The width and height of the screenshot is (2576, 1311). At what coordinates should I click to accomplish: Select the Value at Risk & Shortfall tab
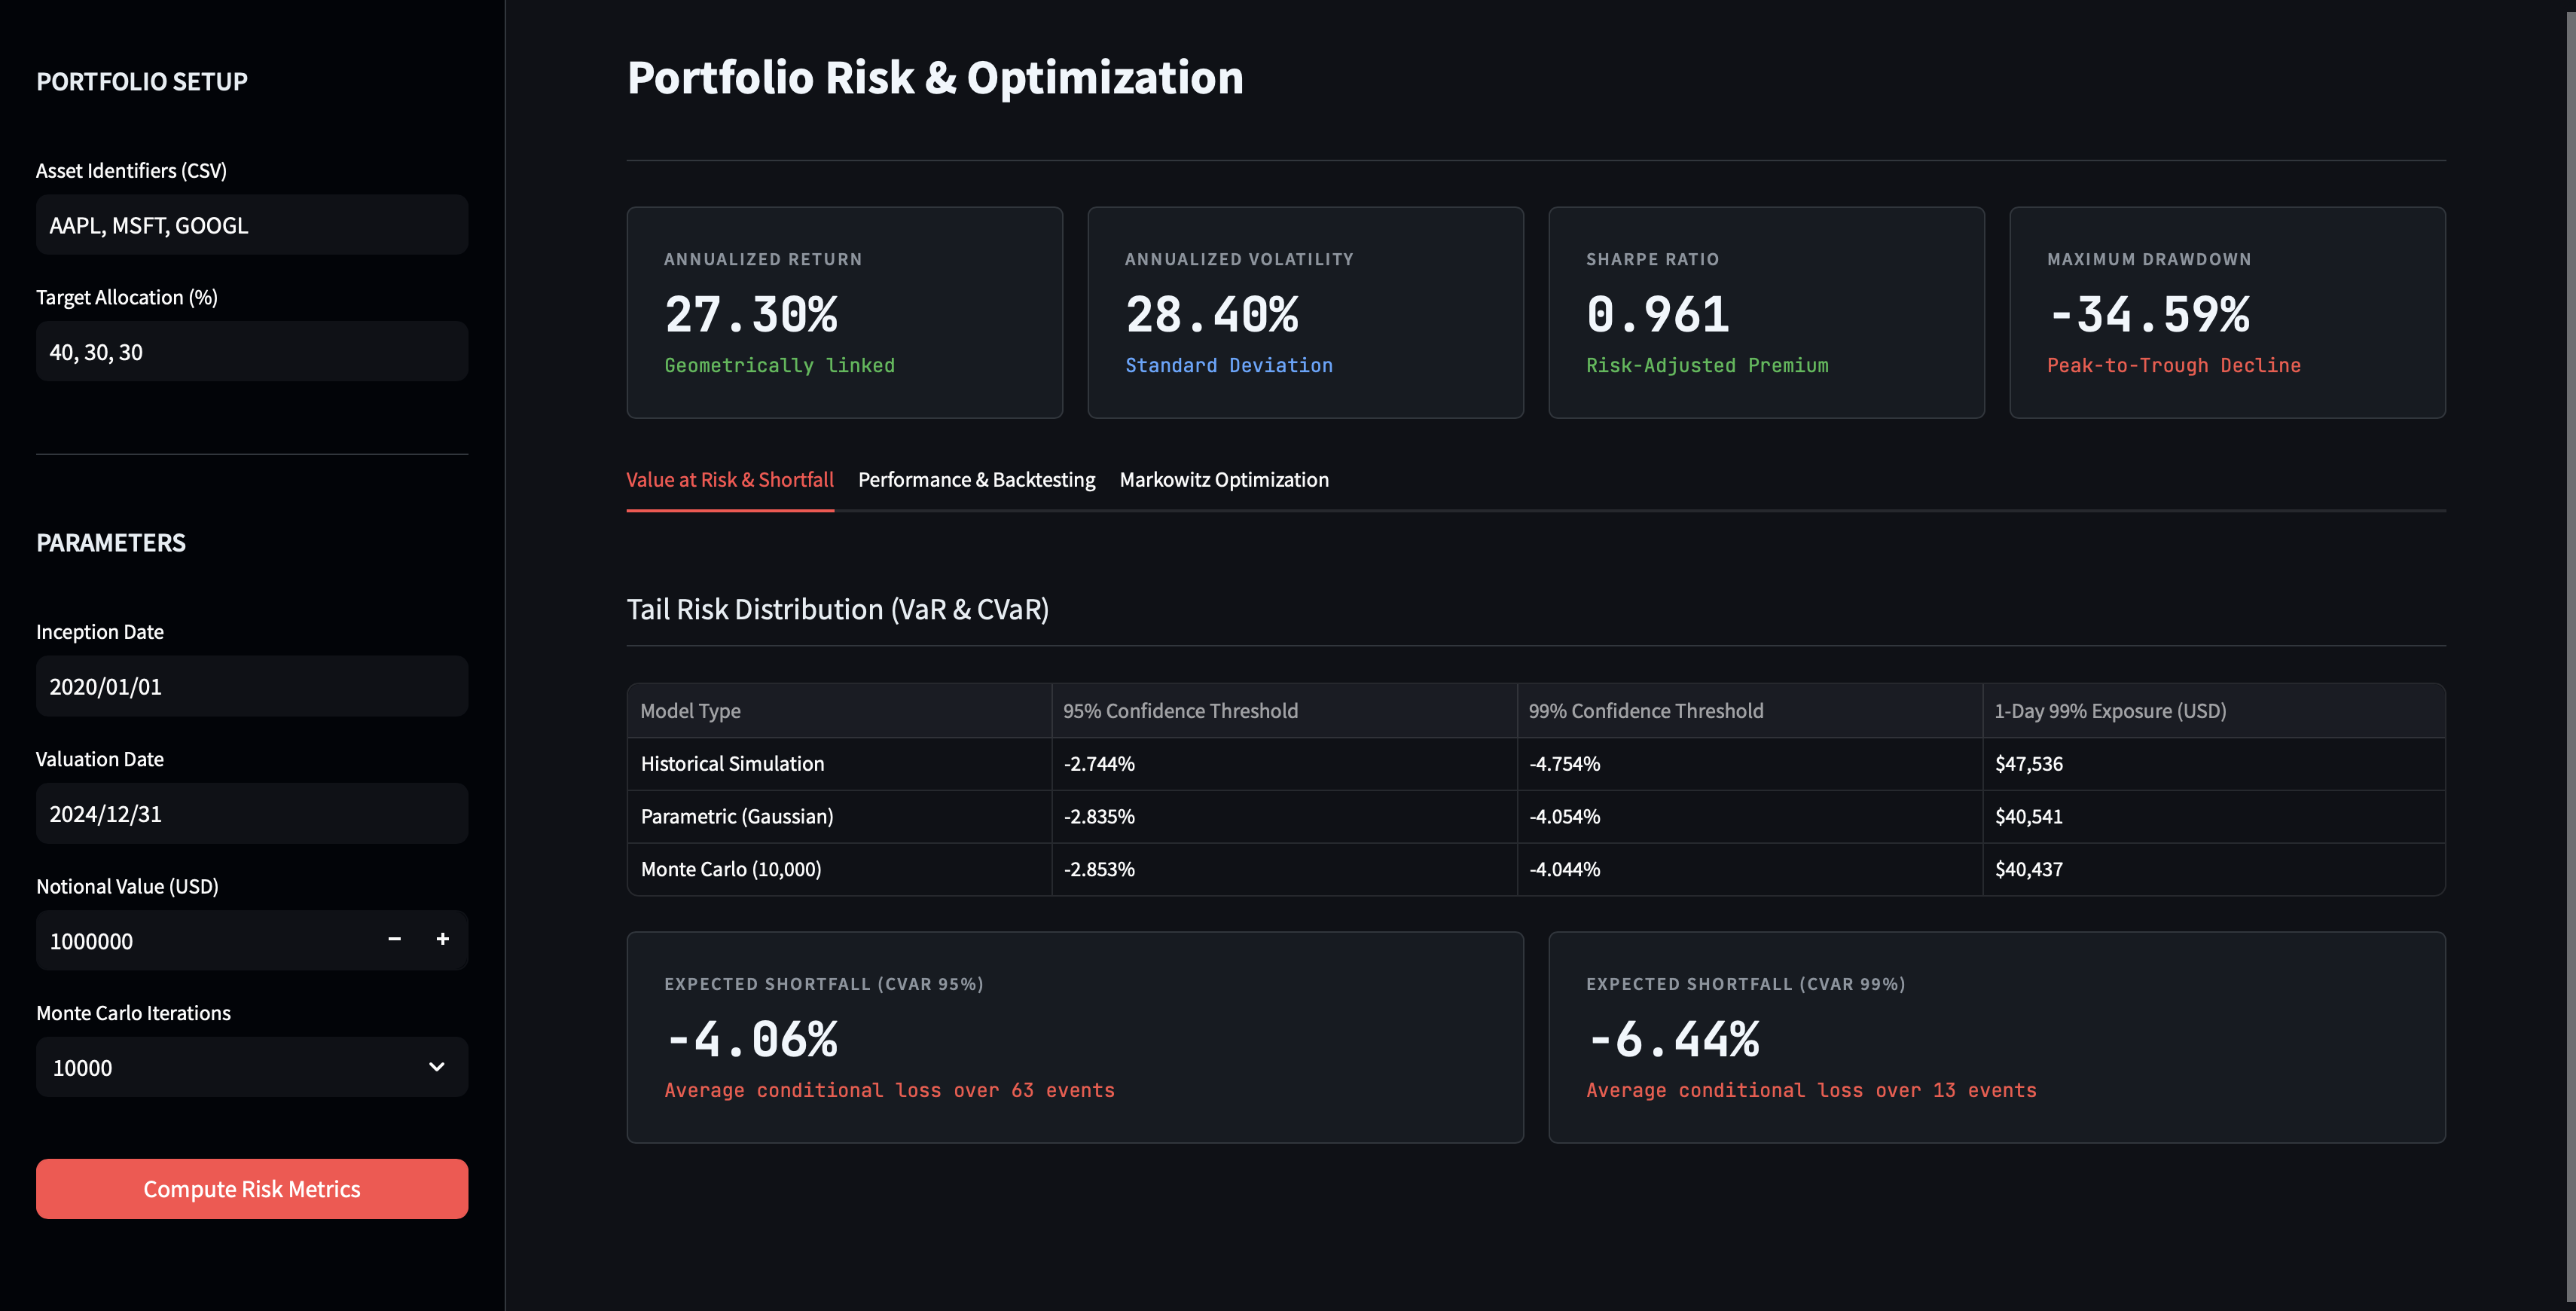(730, 479)
